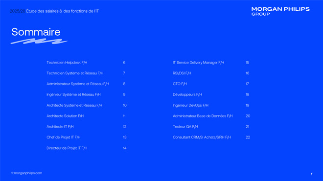Jump to Architecte Système et Réseau F/H
The width and height of the screenshot is (323, 181).
click(74, 106)
